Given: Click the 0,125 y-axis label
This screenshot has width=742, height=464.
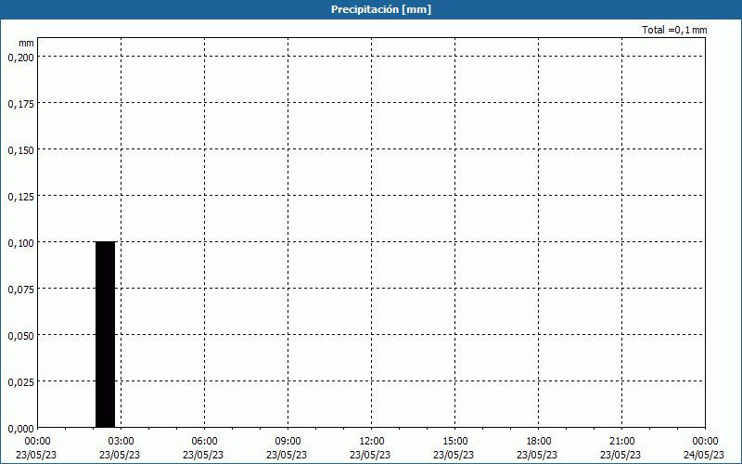Looking at the screenshot, I should tap(20, 196).
